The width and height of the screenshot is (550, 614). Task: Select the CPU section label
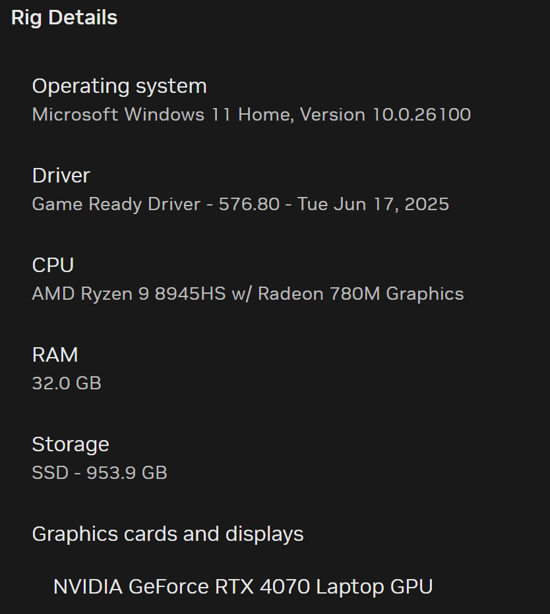[x=53, y=265]
